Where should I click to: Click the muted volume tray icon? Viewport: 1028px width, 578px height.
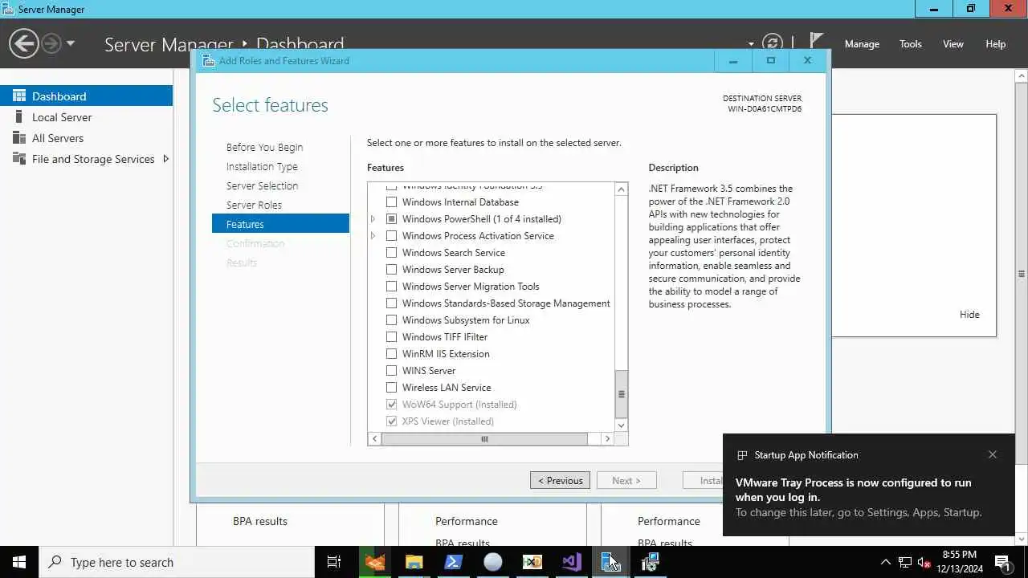point(924,562)
